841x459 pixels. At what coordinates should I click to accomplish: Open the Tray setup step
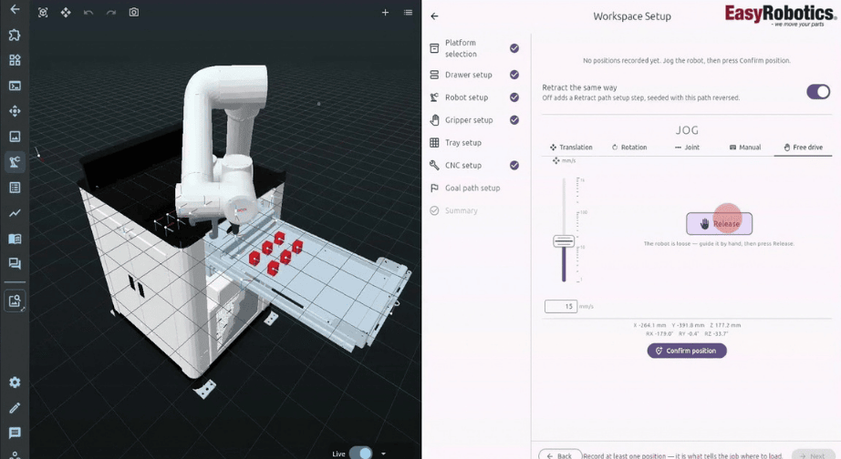click(x=474, y=143)
